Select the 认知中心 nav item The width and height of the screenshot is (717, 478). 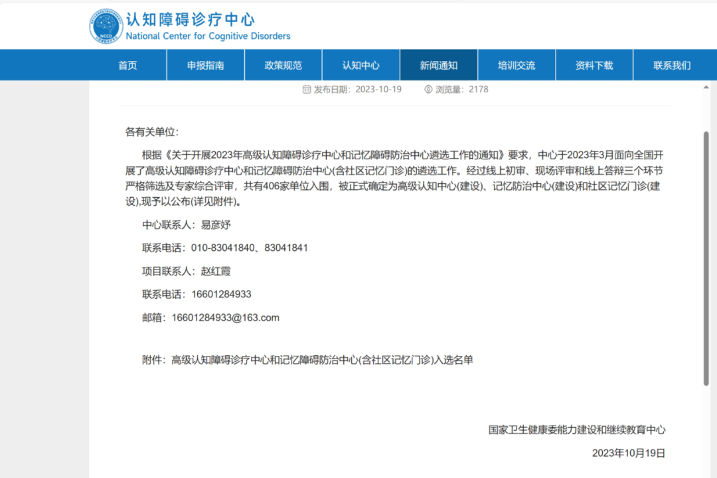pyautogui.click(x=361, y=66)
